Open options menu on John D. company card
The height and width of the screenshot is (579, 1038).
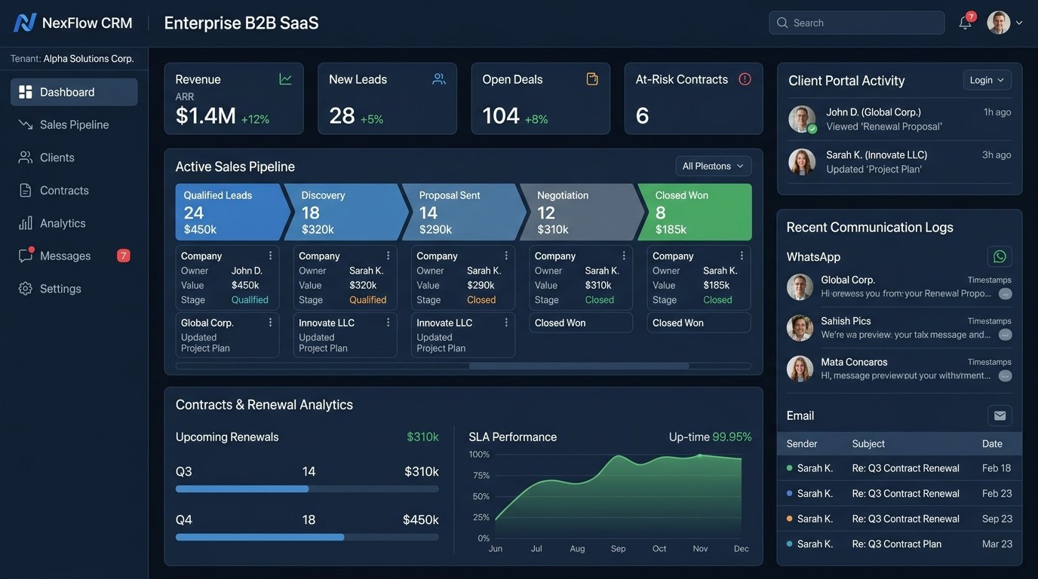click(x=270, y=256)
